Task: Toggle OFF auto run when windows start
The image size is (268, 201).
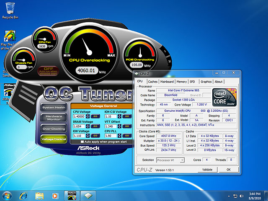Action: 49,71
